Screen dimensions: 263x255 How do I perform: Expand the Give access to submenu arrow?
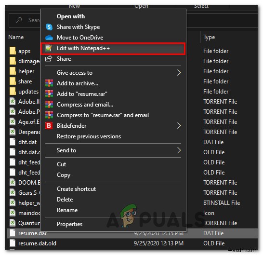(179, 73)
